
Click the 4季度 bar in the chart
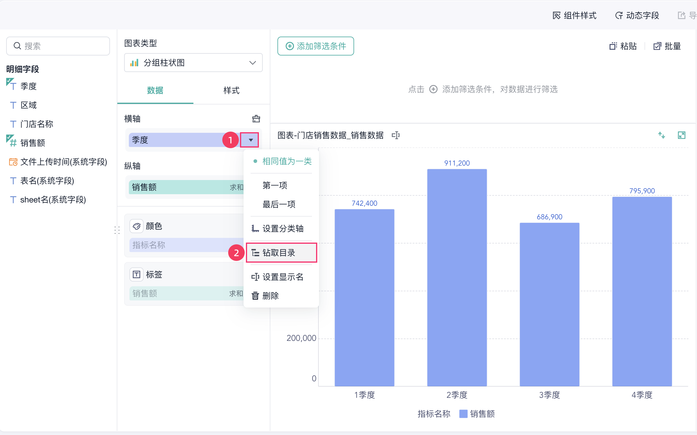pos(642,291)
